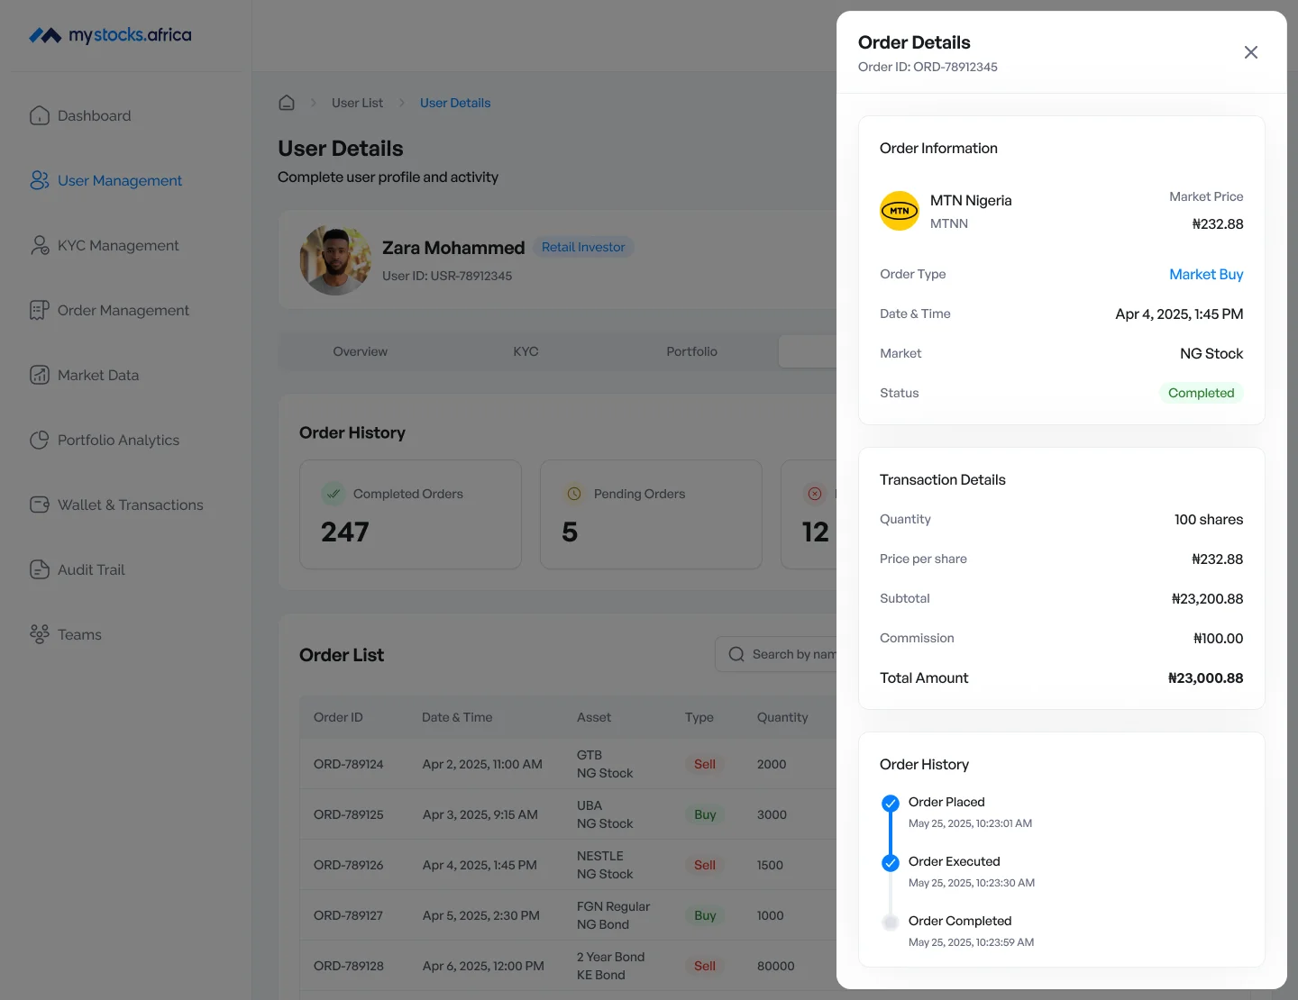This screenshot has height=1000, width=1298.
Task: Click the home breadcrumb icon
Action: pos(287,103)
